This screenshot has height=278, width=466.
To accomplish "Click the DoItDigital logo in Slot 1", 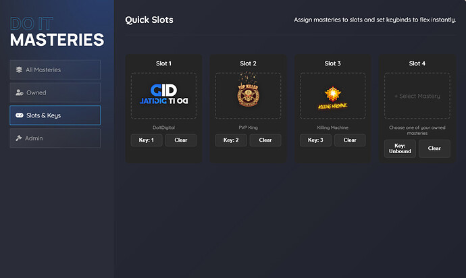I will [163, 94].
